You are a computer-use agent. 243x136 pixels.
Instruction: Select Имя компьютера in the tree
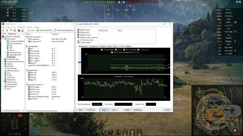coord(14,43)
